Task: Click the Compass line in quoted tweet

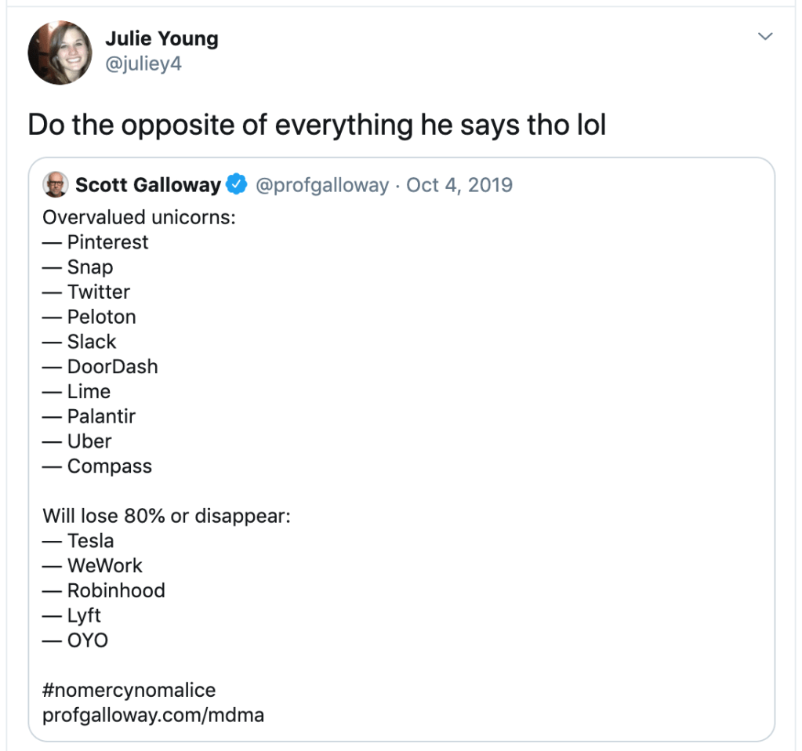Action: coord(109,466)
